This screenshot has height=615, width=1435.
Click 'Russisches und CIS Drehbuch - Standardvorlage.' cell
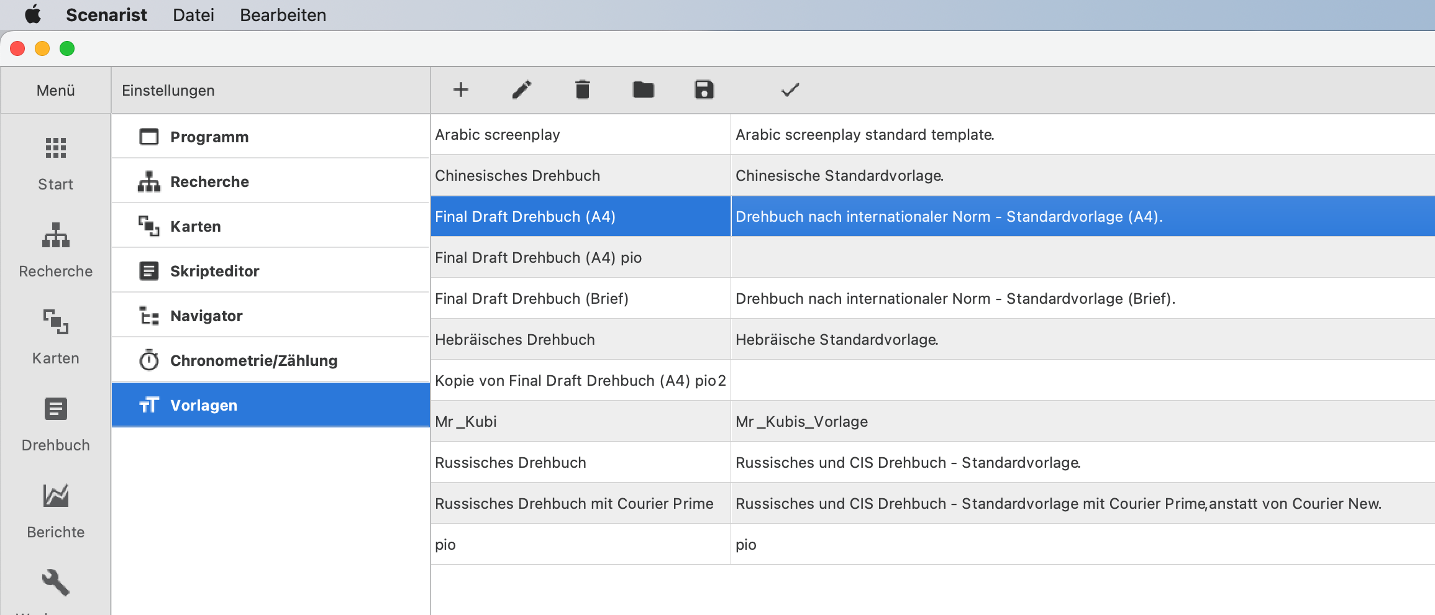tap(1083, 463)
